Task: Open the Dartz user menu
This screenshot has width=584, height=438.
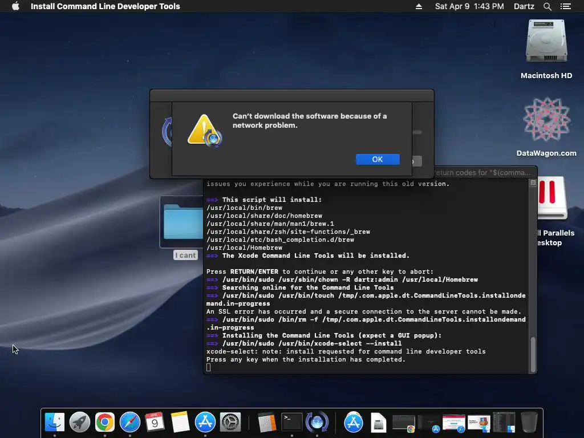Action: click(x=524, y=6)
